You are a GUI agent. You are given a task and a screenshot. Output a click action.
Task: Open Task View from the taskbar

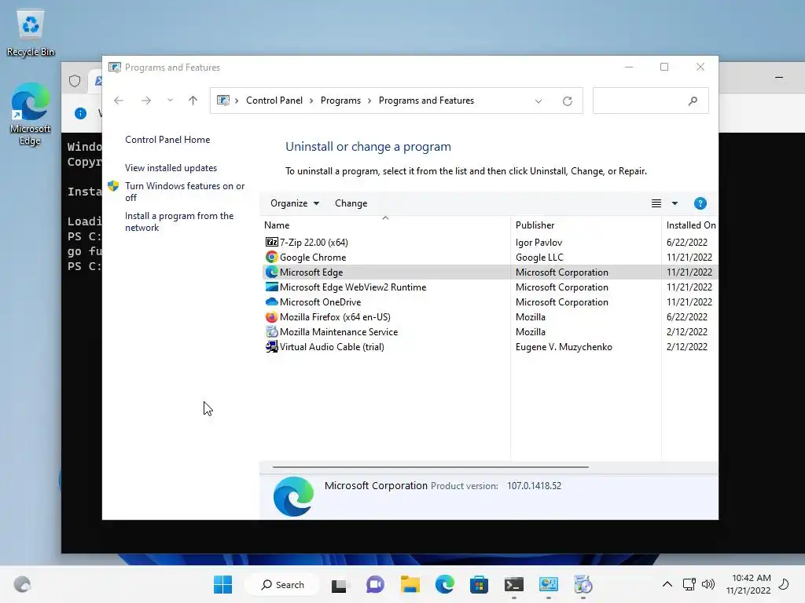tap(339, 584)
